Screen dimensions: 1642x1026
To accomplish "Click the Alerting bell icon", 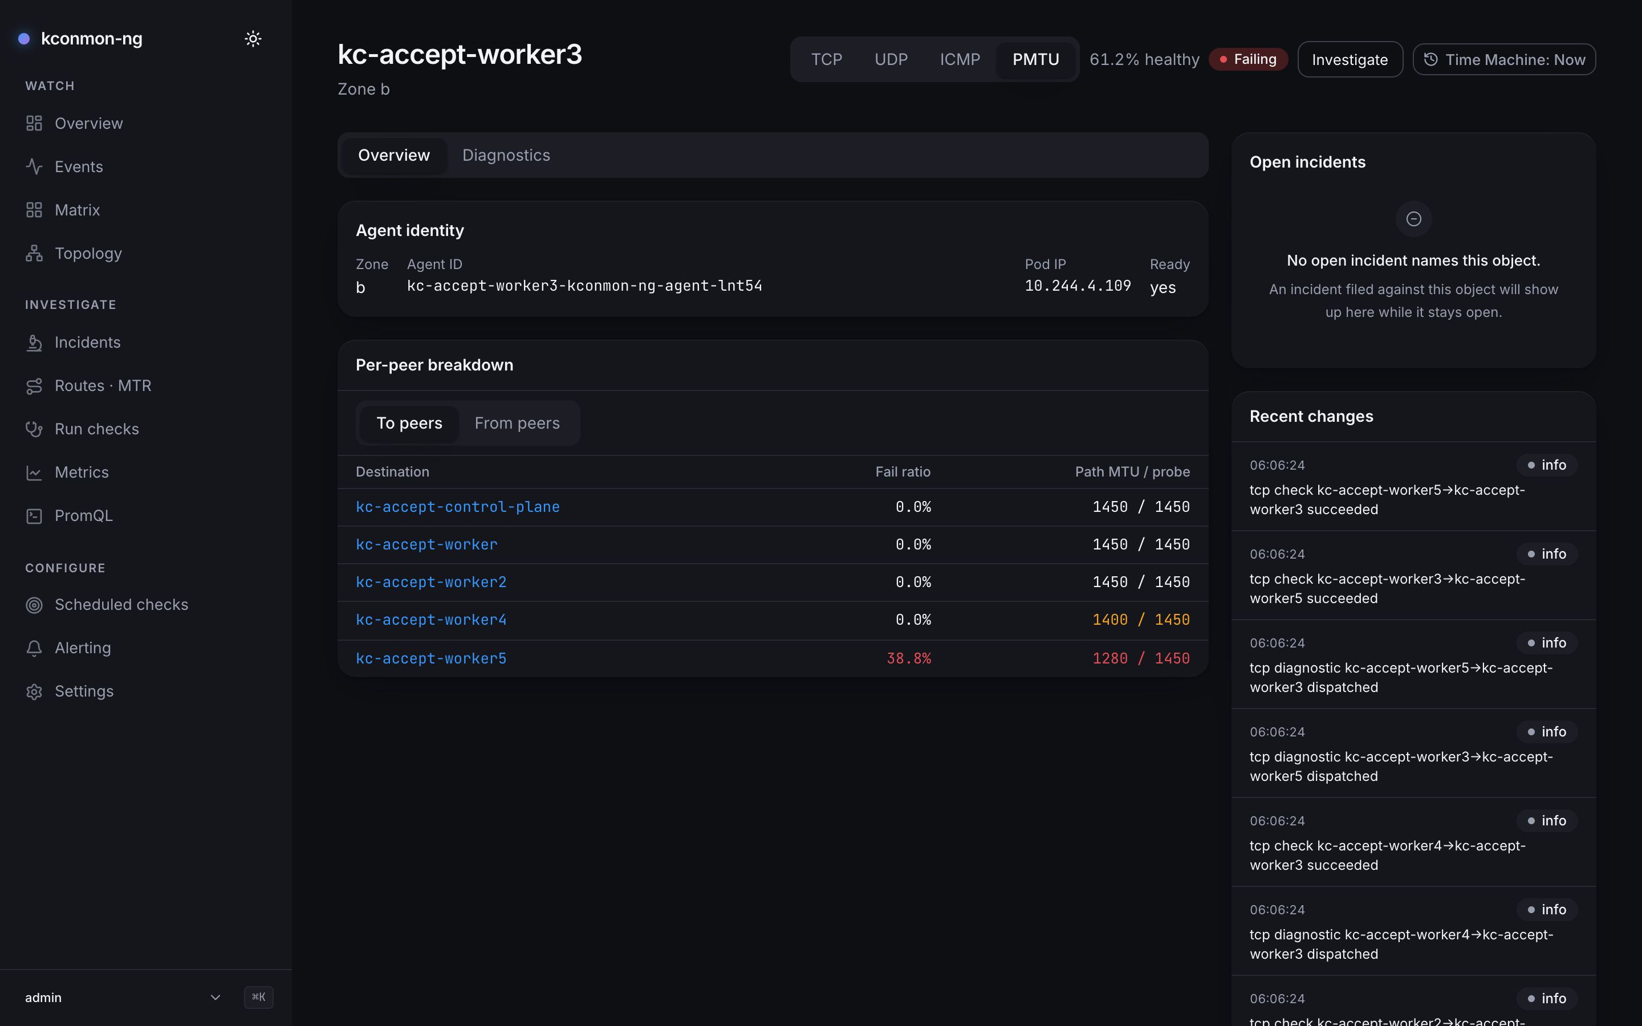I will [x=34, y=648].
